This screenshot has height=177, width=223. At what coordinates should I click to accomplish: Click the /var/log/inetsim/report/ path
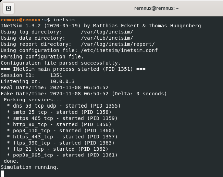118,44
